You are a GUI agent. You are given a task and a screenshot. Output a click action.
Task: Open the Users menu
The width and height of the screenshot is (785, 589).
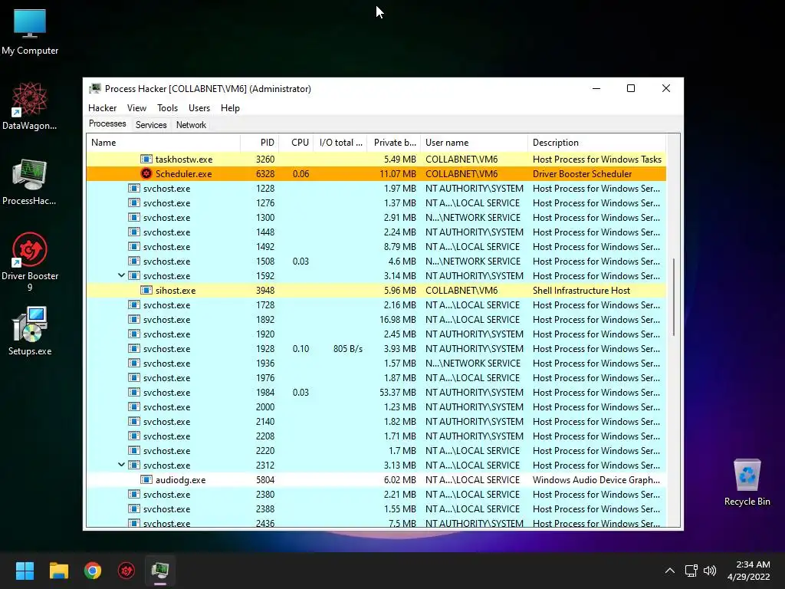click(199, 107)
